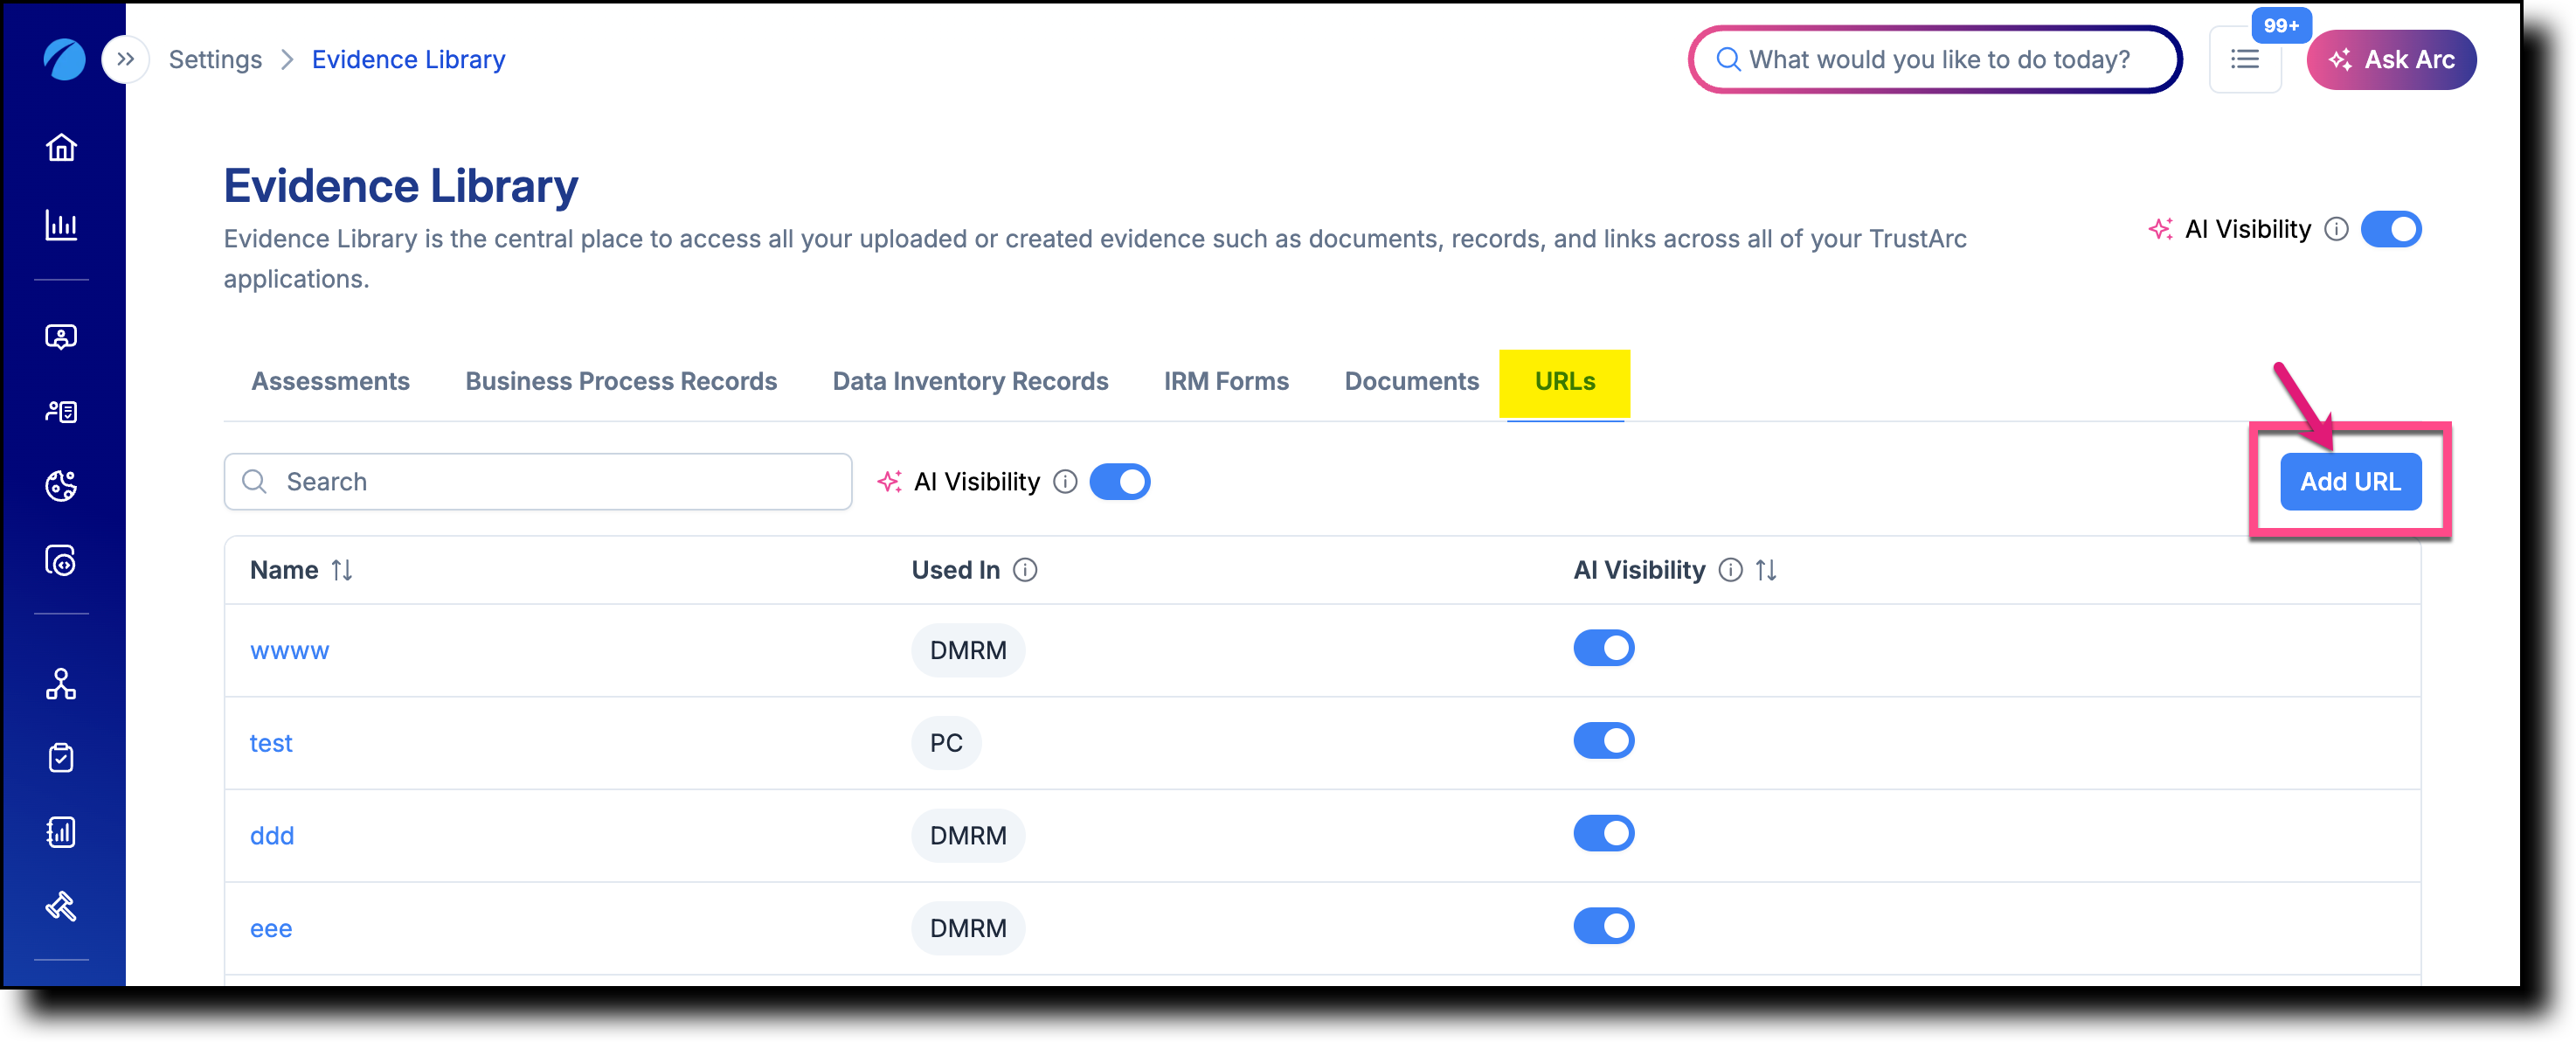Click info icon next to Search-row AI Visibility

pos(1066,482)
